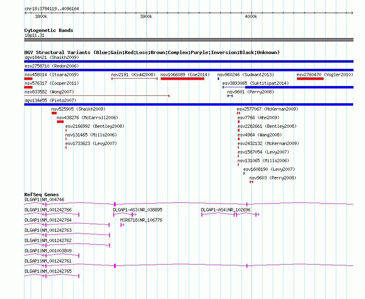Image resolution: width=365 pixels, height=299 pixels.
Task: Select DLGAP1|NM_001242765 transcript label
Action: coord(48,271)
